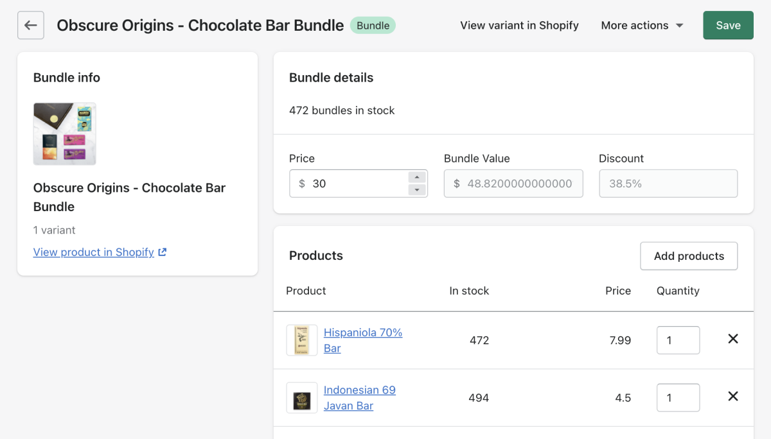Viewport: 771px width, 439px height.
Task: Click the external link icon beside View product
Action: [x=163, y=252]
